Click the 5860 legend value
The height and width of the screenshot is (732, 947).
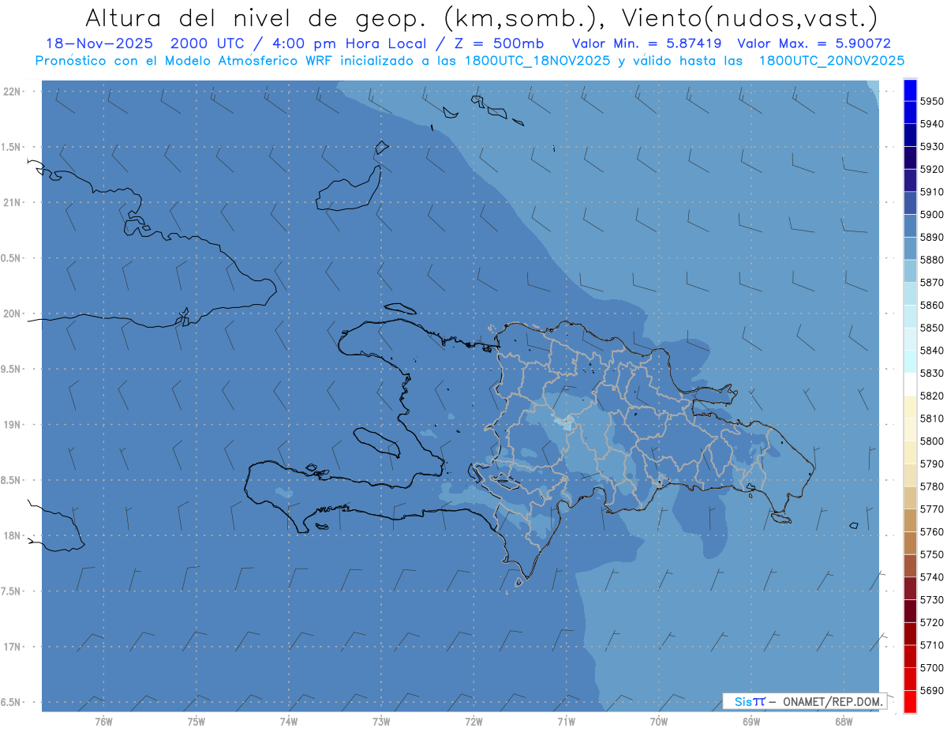(931, 305)
